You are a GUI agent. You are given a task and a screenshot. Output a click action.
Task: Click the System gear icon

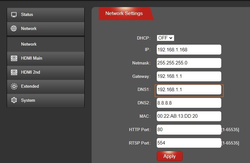(14, 100)
